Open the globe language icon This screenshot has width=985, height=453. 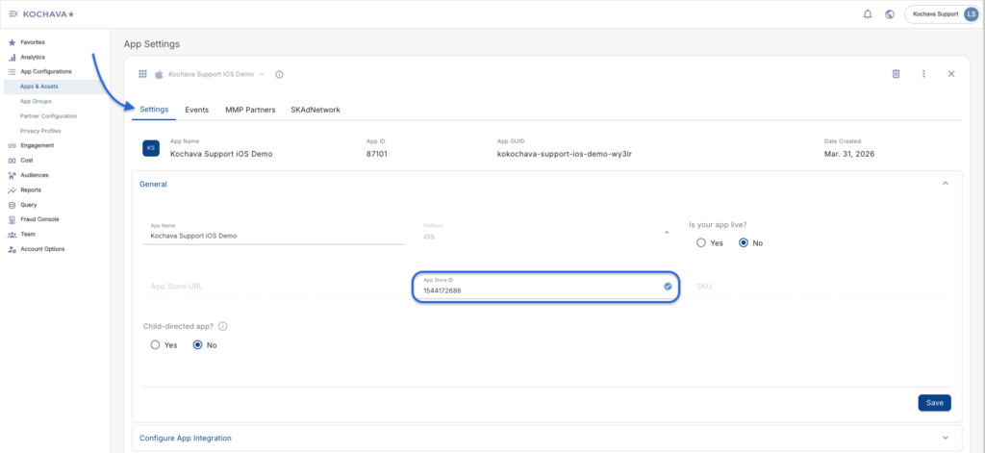pyautogui.click(x=890, y=14)
